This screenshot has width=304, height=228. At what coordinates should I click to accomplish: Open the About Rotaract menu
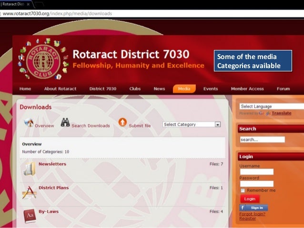pos(60,89)
